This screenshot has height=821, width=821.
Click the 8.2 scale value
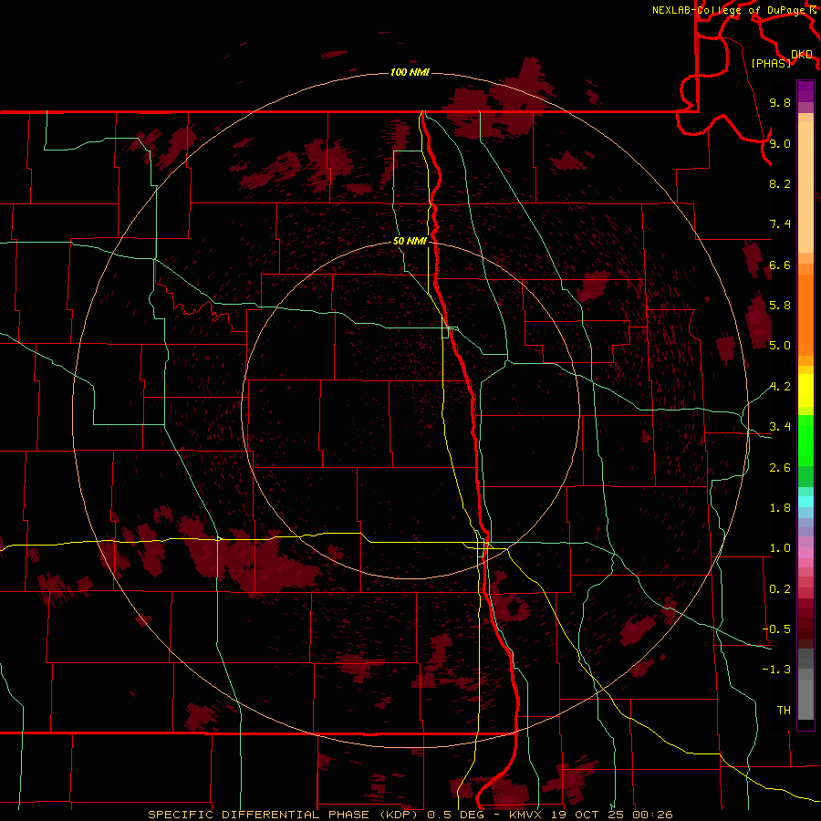coord(780,183)
